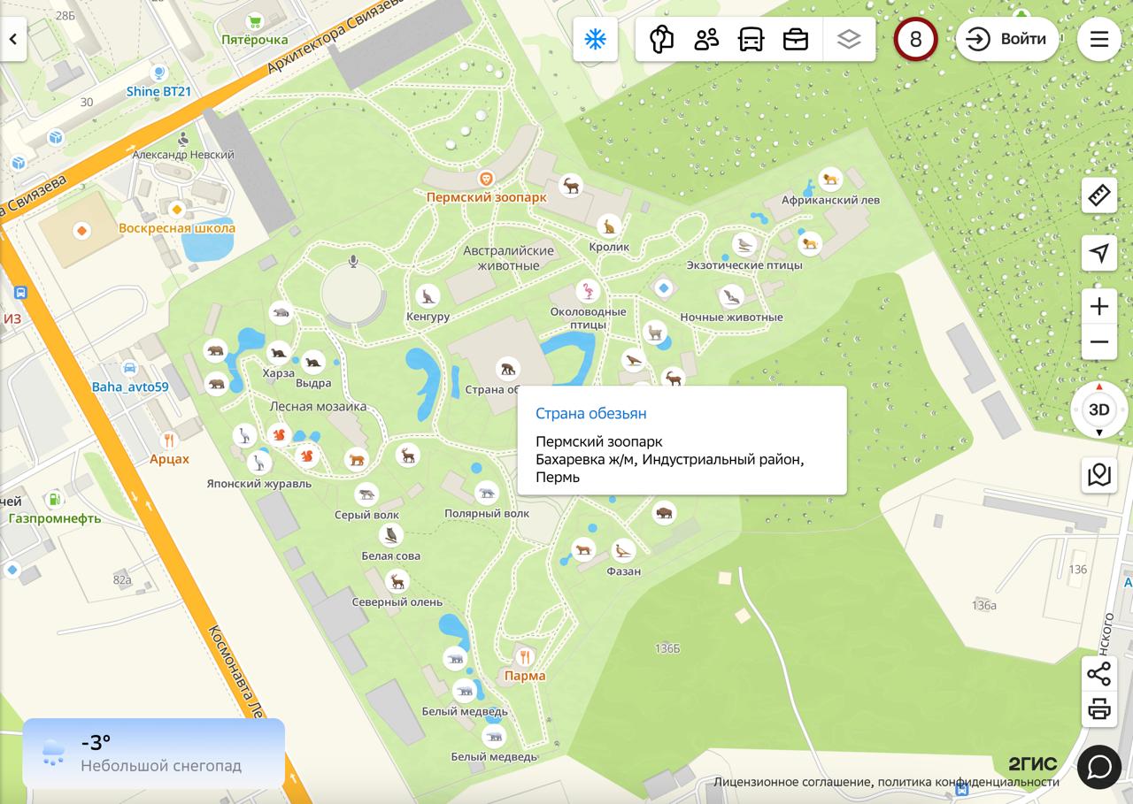Click the Войти login button
The width and height of the screenshot is (1133, 804).
point(1006,39)
